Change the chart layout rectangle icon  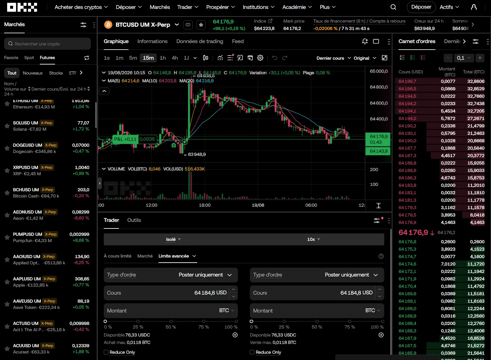pos(376,41)
